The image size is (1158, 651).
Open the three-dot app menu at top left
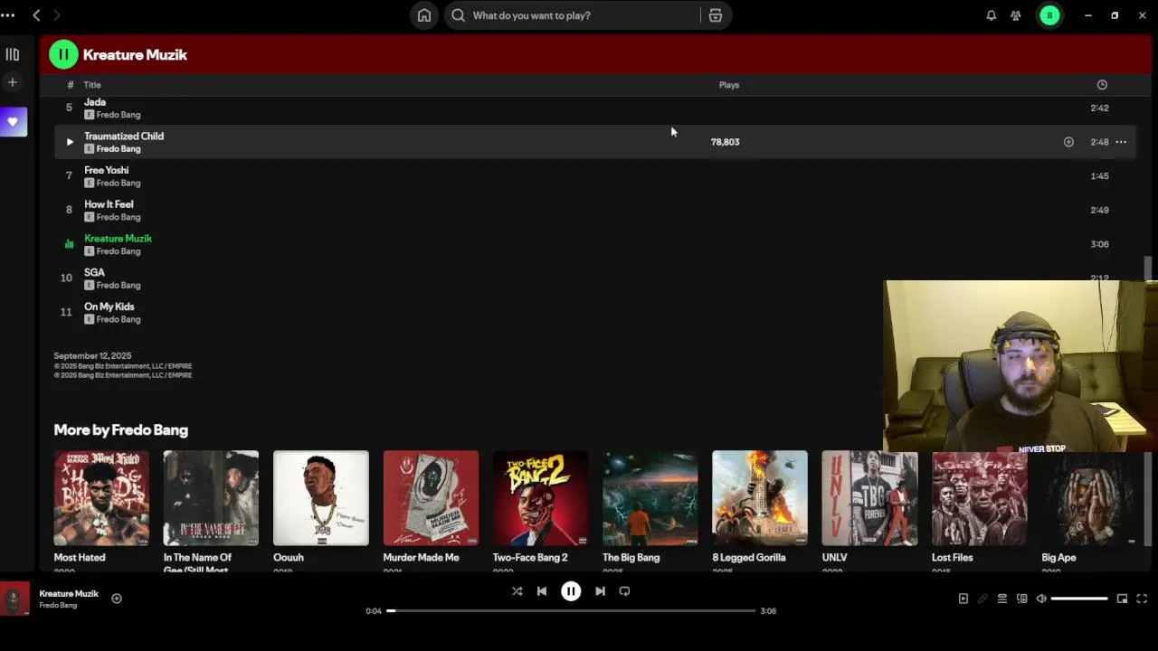pos(8,15)
